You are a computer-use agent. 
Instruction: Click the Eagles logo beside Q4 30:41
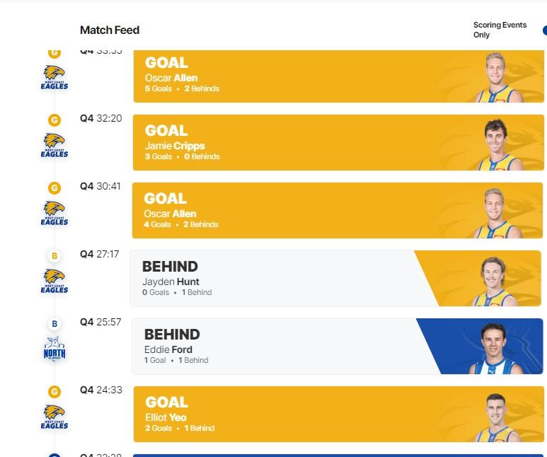pyautogui.click(x=54, y=212)
